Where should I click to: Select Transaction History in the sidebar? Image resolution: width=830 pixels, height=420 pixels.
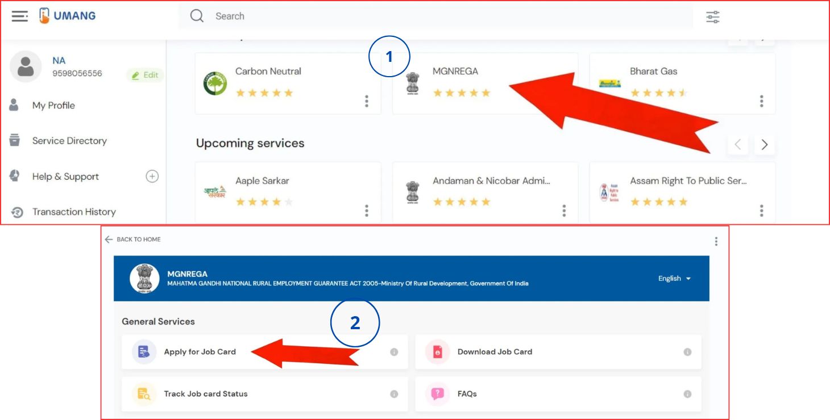[74, 212]
